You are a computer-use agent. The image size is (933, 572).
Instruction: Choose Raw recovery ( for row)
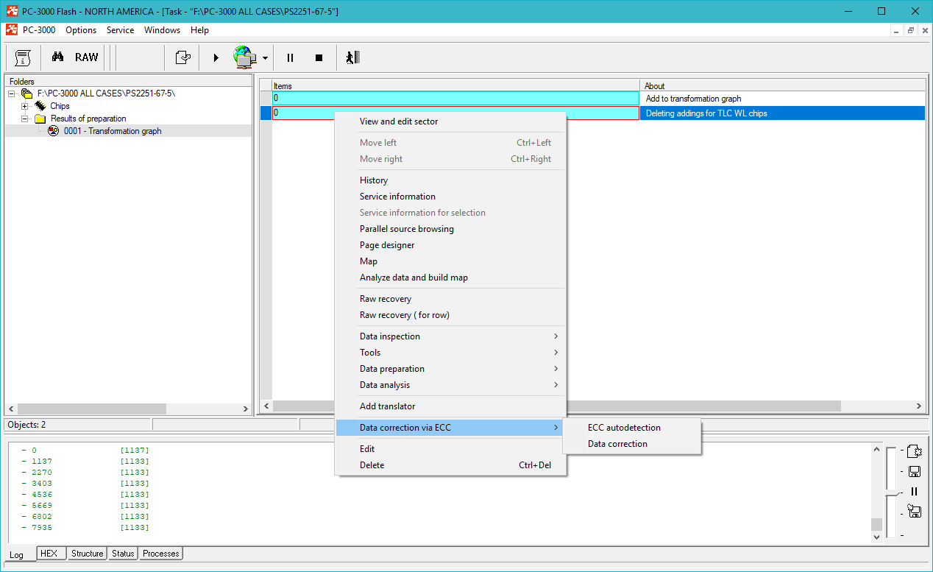[450, 315]
